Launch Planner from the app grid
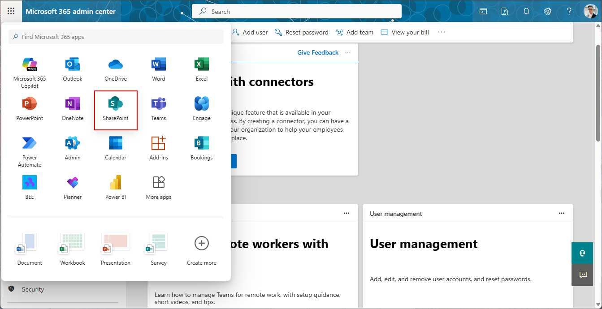The width and height of the screenshot is (602, 309). [x=72, y=187]
